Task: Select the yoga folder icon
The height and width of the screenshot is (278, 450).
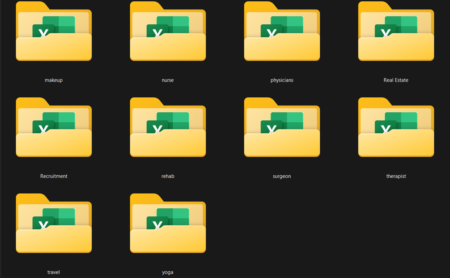Action: pos(168,223)
